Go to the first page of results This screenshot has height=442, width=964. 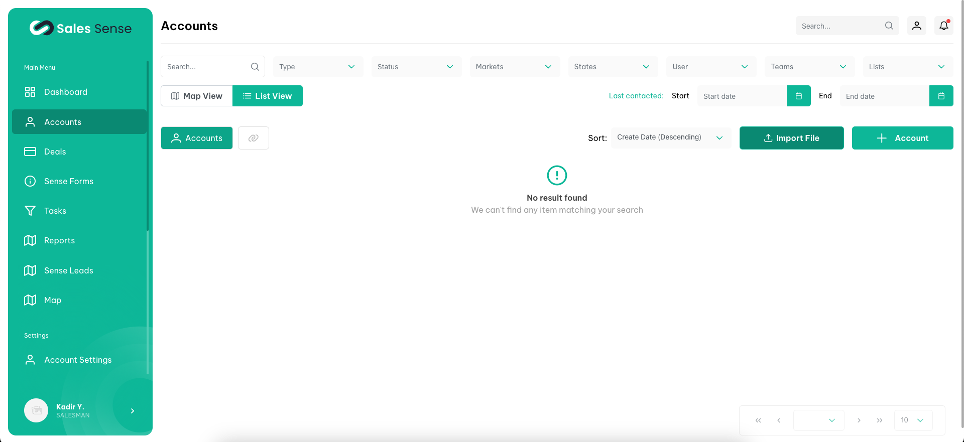coord(758,420)
